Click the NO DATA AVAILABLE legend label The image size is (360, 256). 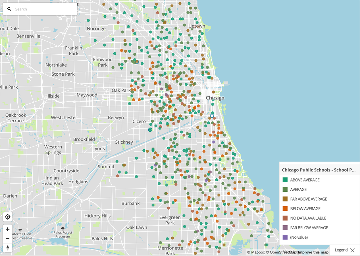[308, 218]
